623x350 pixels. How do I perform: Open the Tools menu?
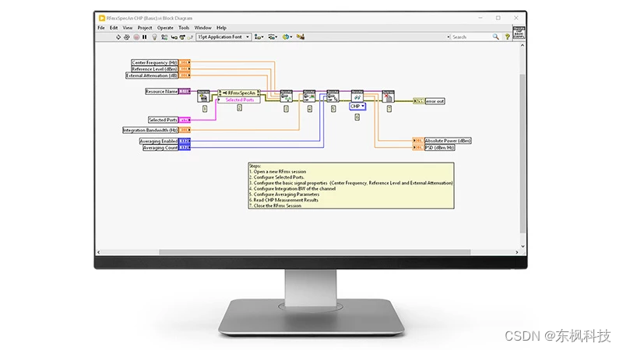pyautogui.click(x=184, y=28)
